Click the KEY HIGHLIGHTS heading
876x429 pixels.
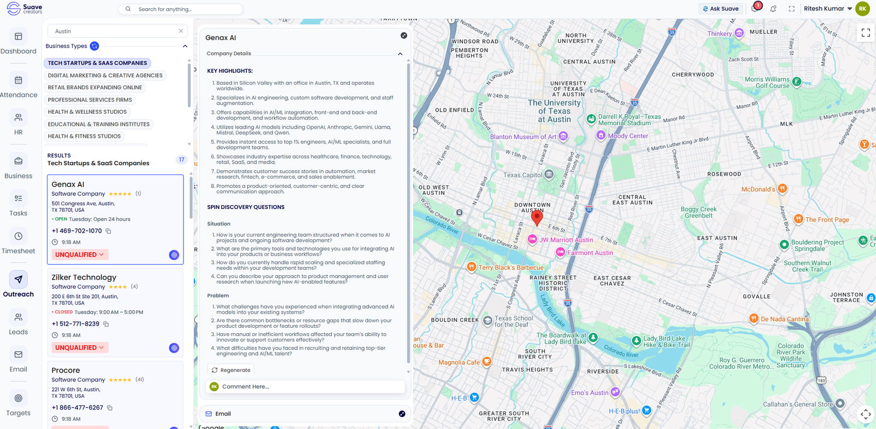(x=230, y=71)
